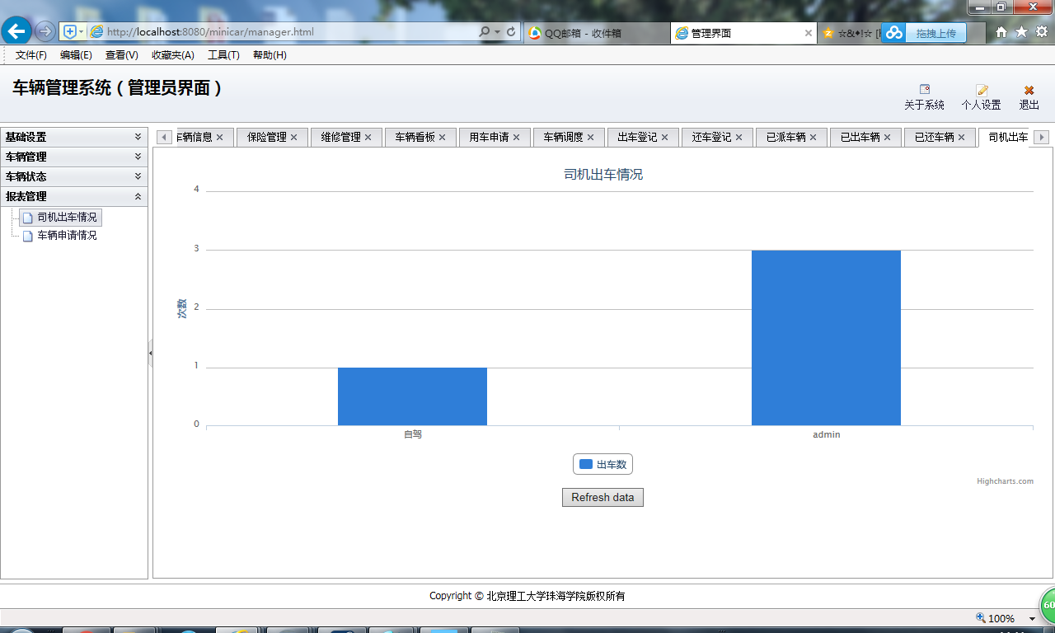Open 关于系统 system info icon
The height and width of the screenshot is (633, 1055).
click(x=925, y=89)
